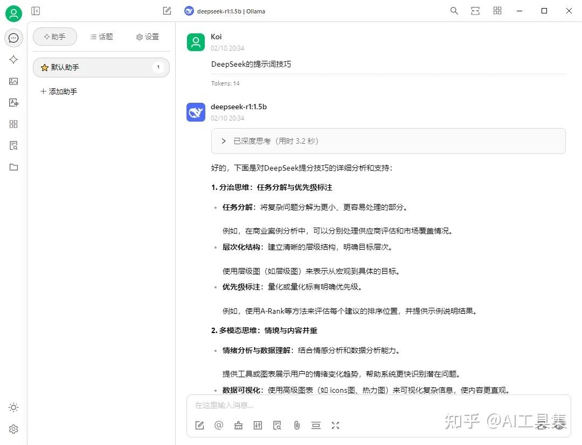Click Koi user avatar in message
This screenshot has width=582, height=445.
coord(196,42)
